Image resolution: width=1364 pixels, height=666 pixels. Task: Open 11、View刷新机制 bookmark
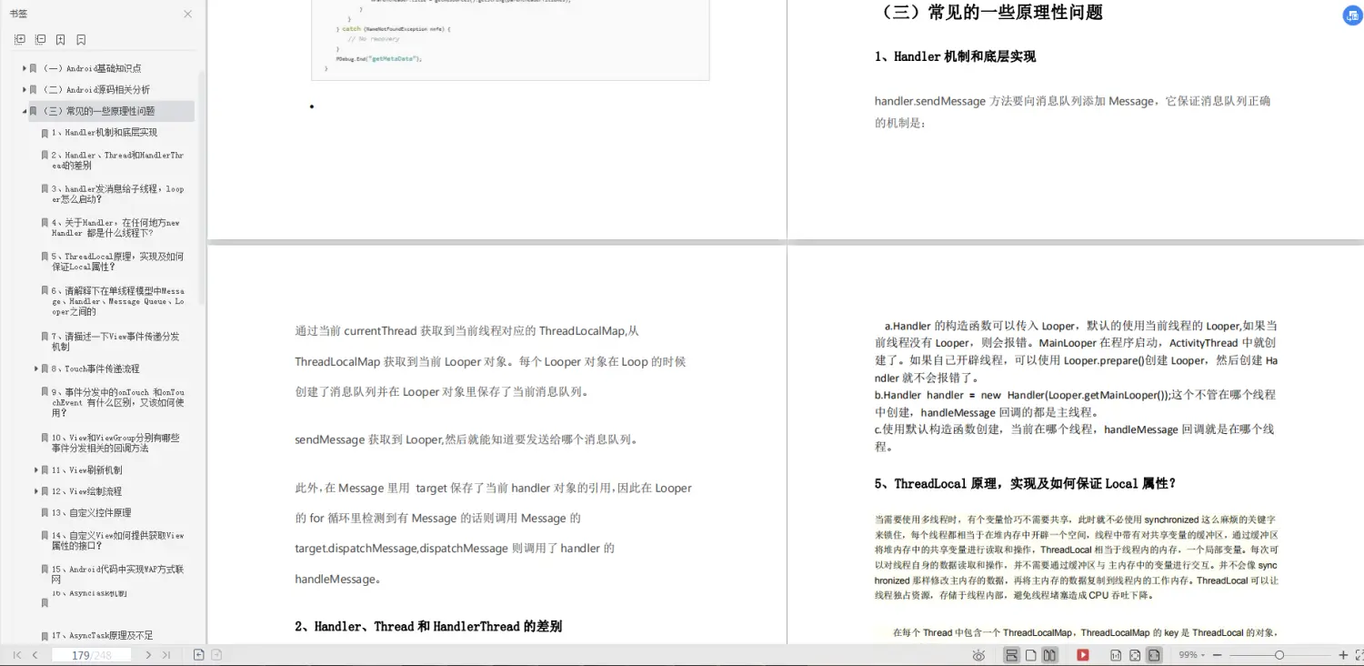pos(86,470)
